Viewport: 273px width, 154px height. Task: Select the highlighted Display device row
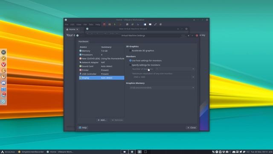pyautogui.click(x=102, y=78)
